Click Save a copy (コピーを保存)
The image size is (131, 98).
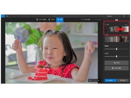pyautogui.click(x=109, y=80)
